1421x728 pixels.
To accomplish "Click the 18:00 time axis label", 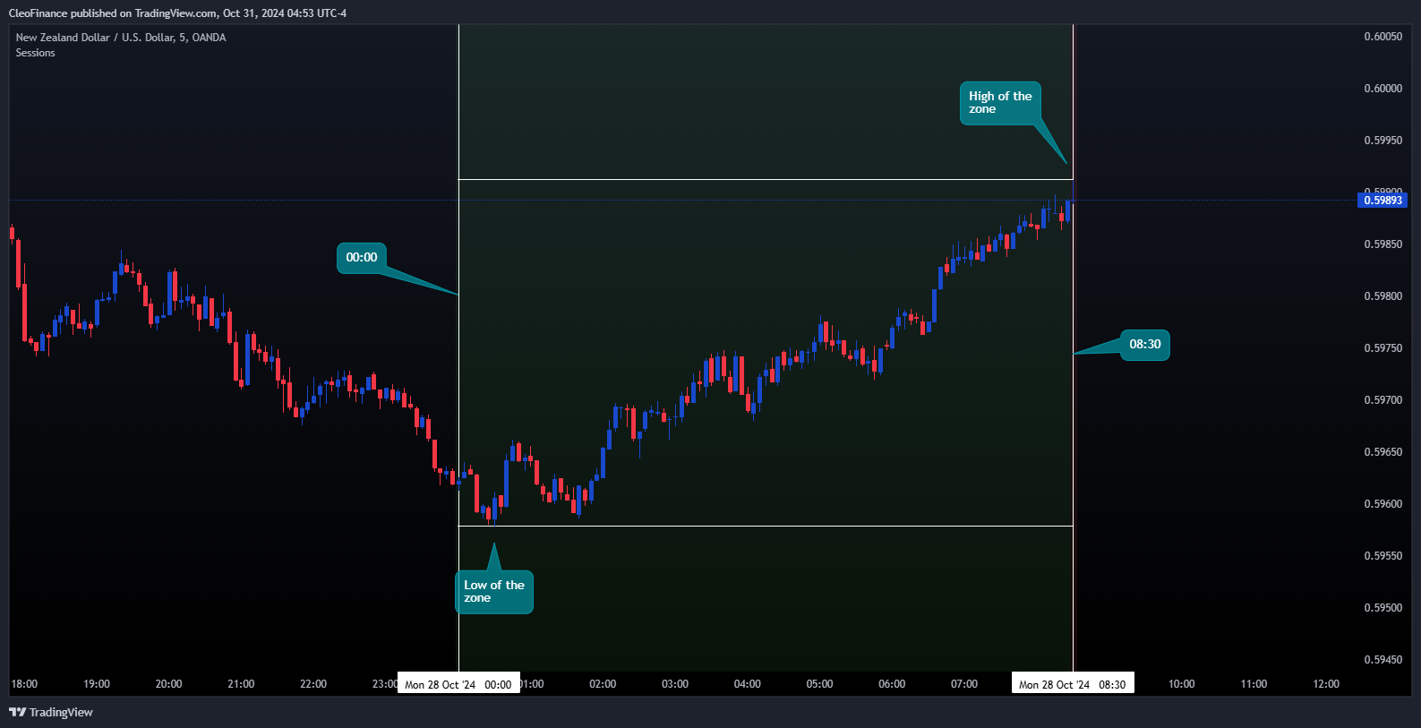I will click(24, 684).
